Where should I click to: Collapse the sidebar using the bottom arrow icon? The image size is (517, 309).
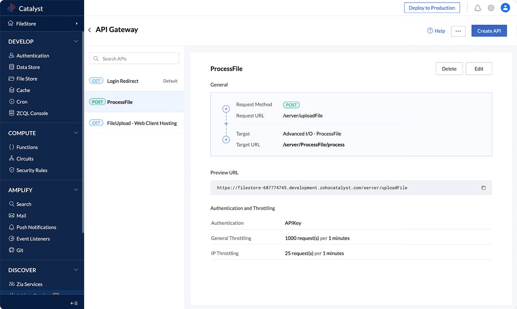(x=74, y=303)
